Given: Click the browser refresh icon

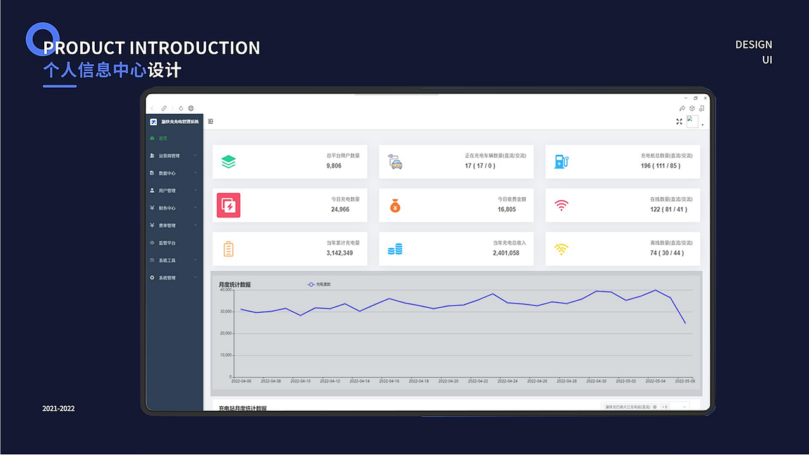Looking at the screenshot, I should [x=181, y=108].
